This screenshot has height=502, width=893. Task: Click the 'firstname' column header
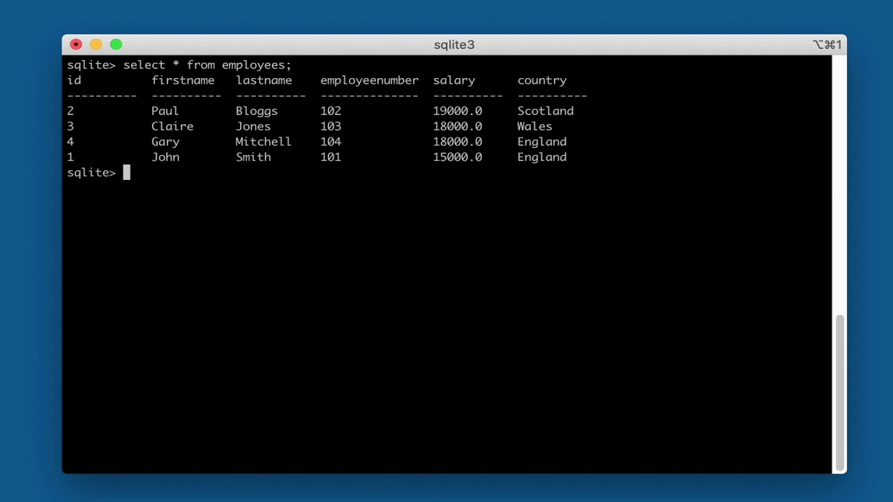coord(183,80)
